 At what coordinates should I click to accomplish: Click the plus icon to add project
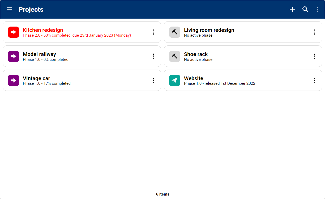coord(292,10)
